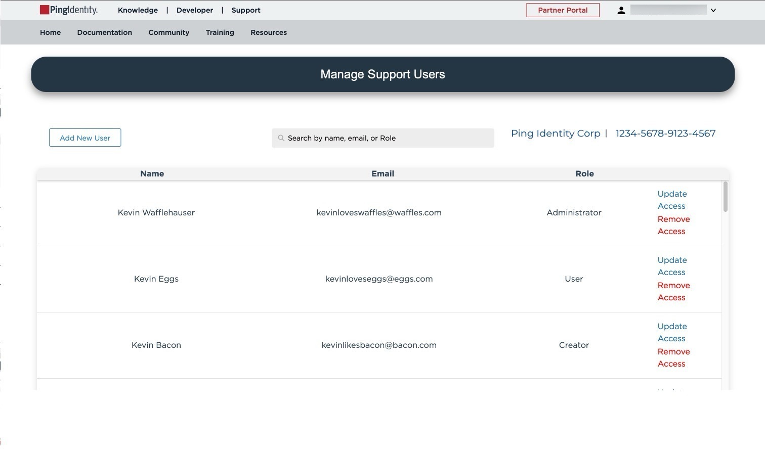Screen dimensions: 765x450
Task: Update Access for Kevin Wafflehauser
Action: point(672,200)
